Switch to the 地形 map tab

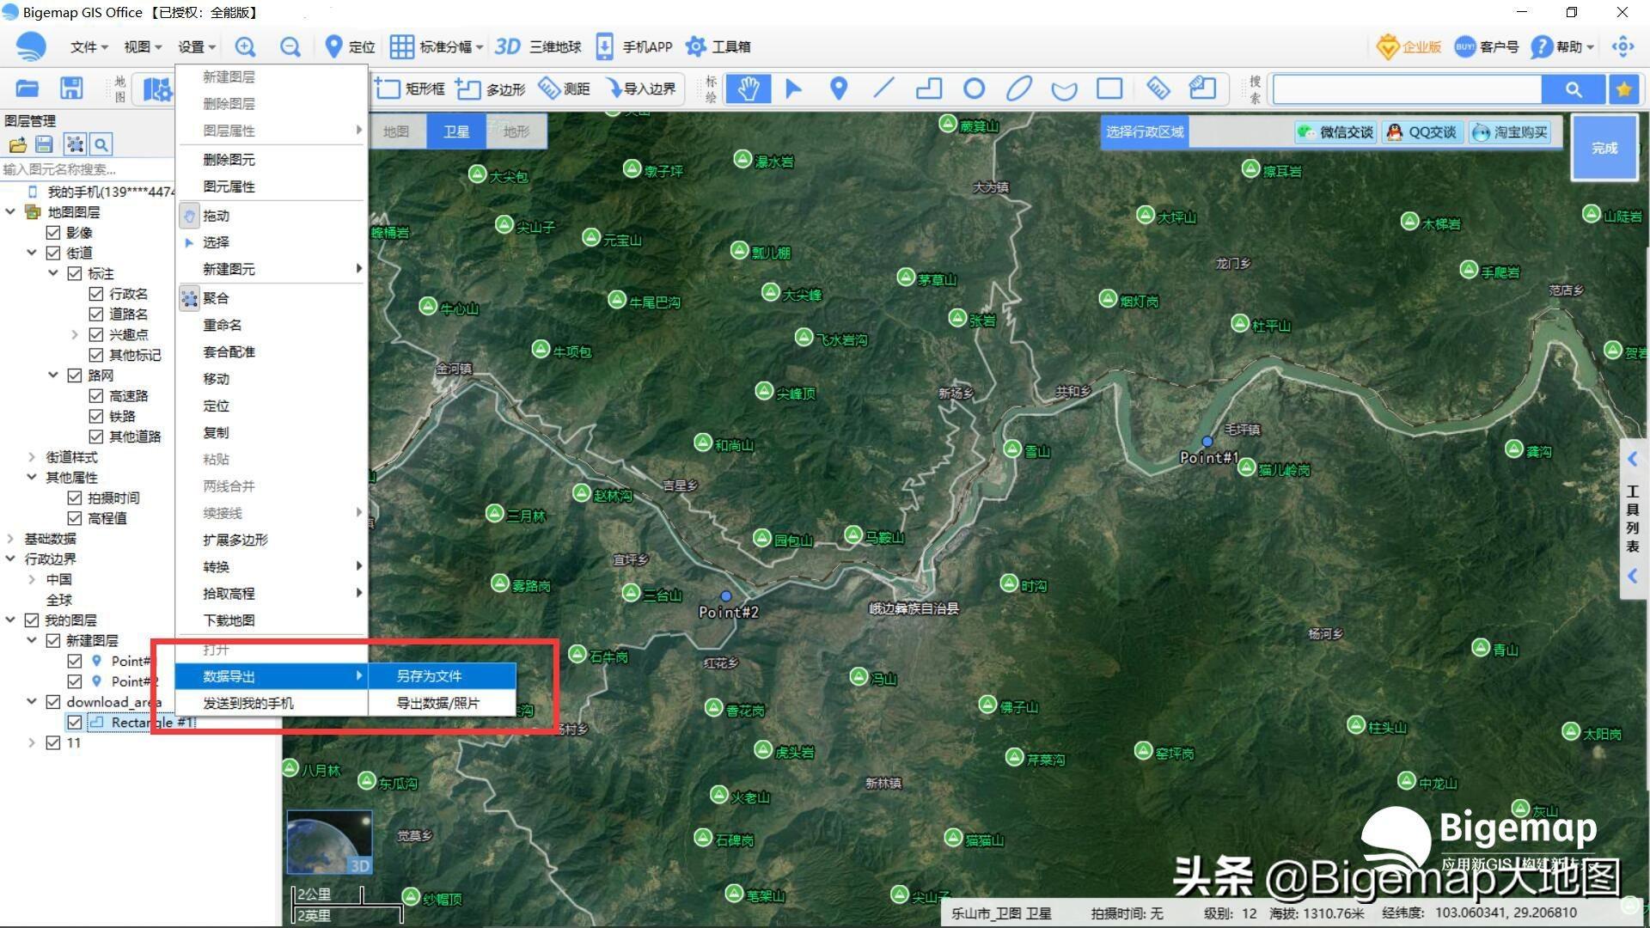pos(516,131)
